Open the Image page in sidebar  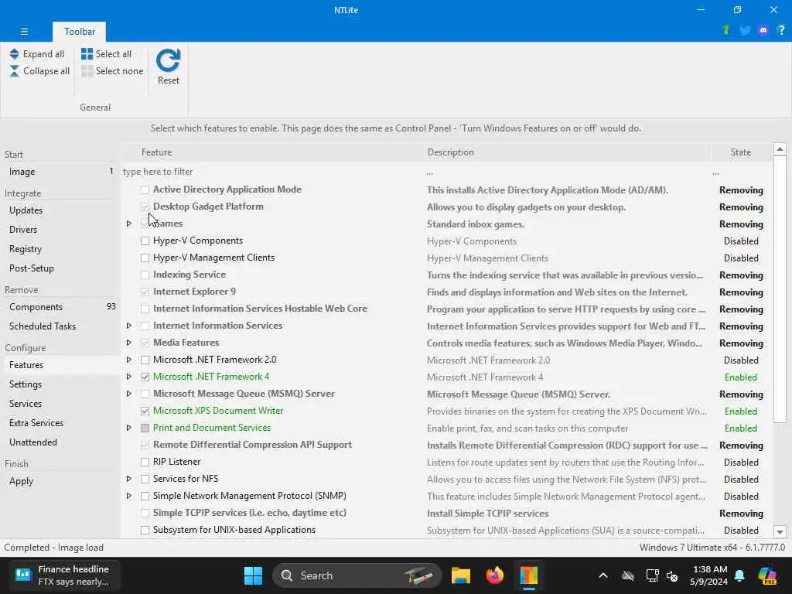point(60,172)
